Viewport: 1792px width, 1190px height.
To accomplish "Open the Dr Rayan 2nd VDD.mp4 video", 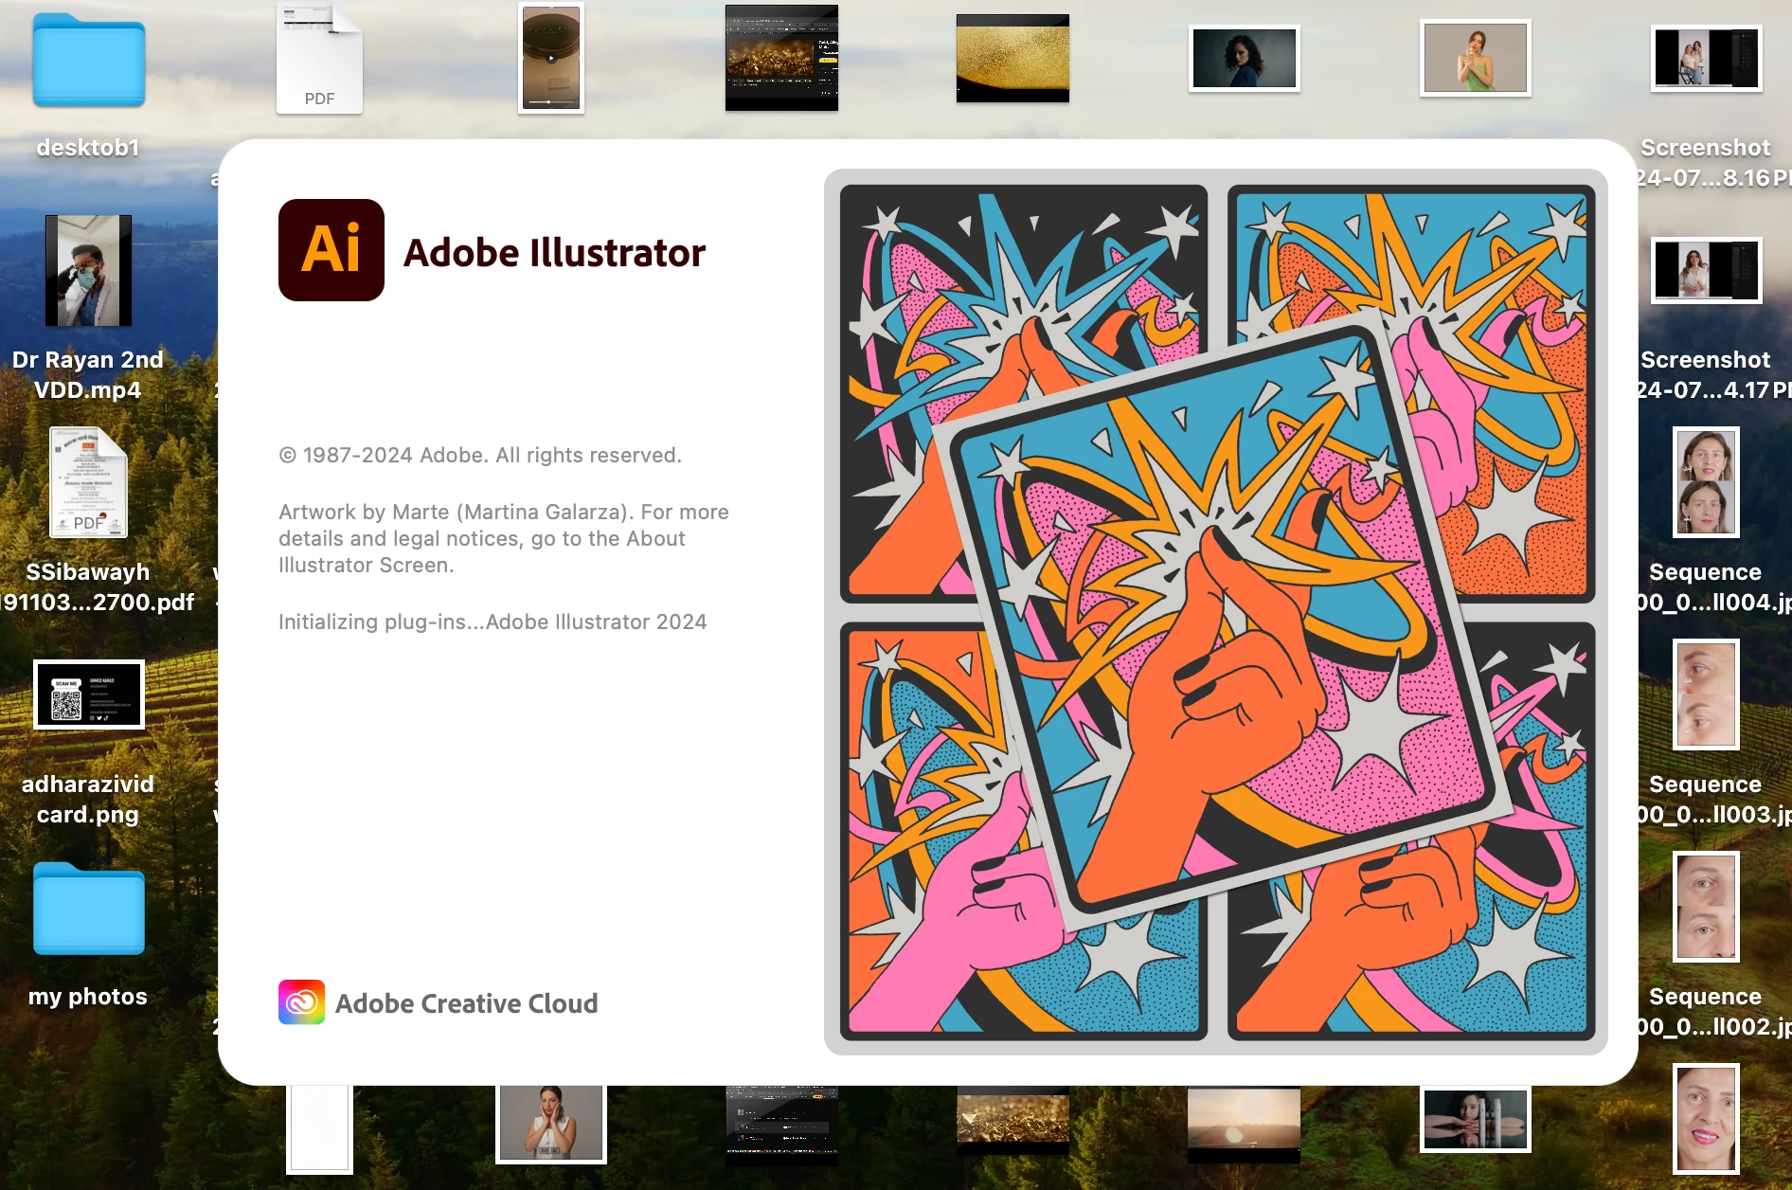I will pyautogui.click(x=89, y=271).
